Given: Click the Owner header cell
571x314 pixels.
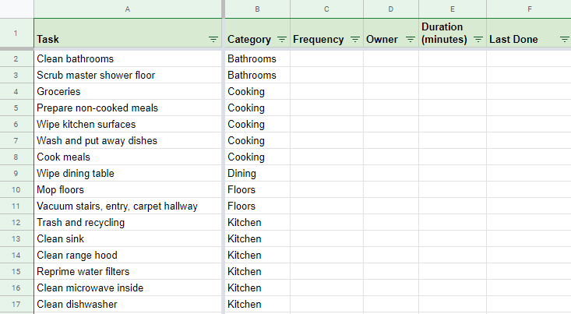Looking at the screenshot, I should [x=391, y=34].
